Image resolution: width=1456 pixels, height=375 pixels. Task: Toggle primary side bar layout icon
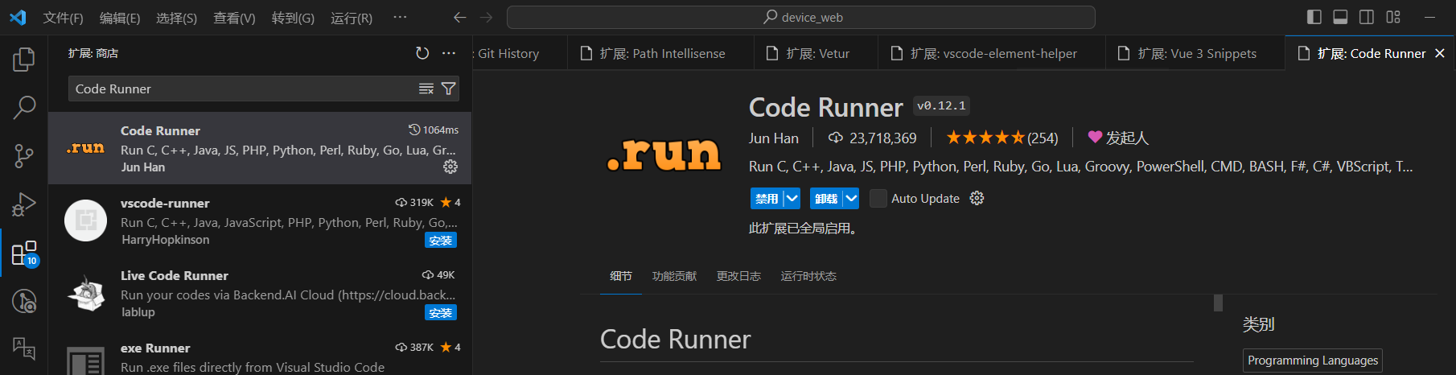(x=1314, y=17)
